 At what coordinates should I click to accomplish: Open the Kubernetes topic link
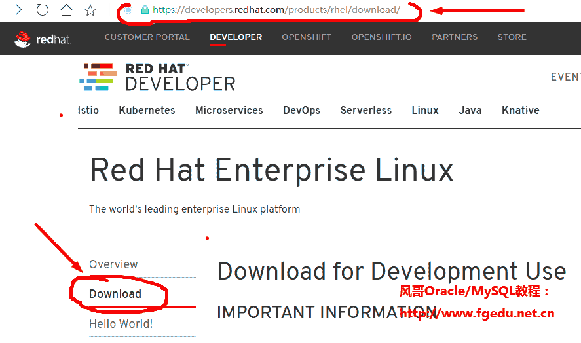[x=147, y=111]
